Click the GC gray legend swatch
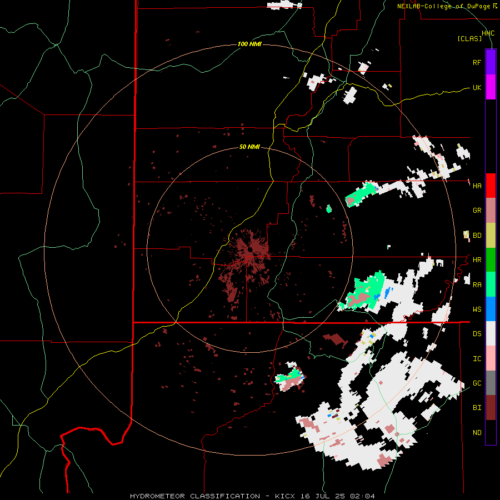Viewport: 500px width, 500px height. pos(491,383)
